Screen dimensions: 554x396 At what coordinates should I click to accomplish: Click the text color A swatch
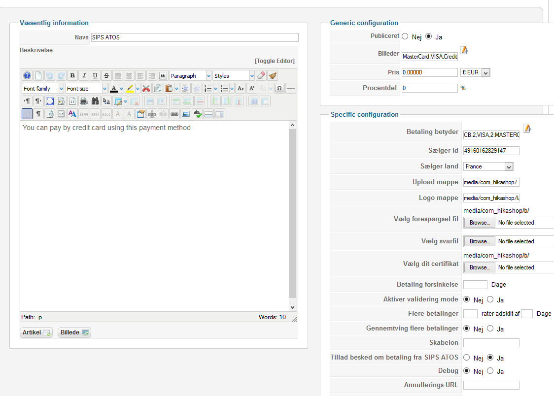114,89
